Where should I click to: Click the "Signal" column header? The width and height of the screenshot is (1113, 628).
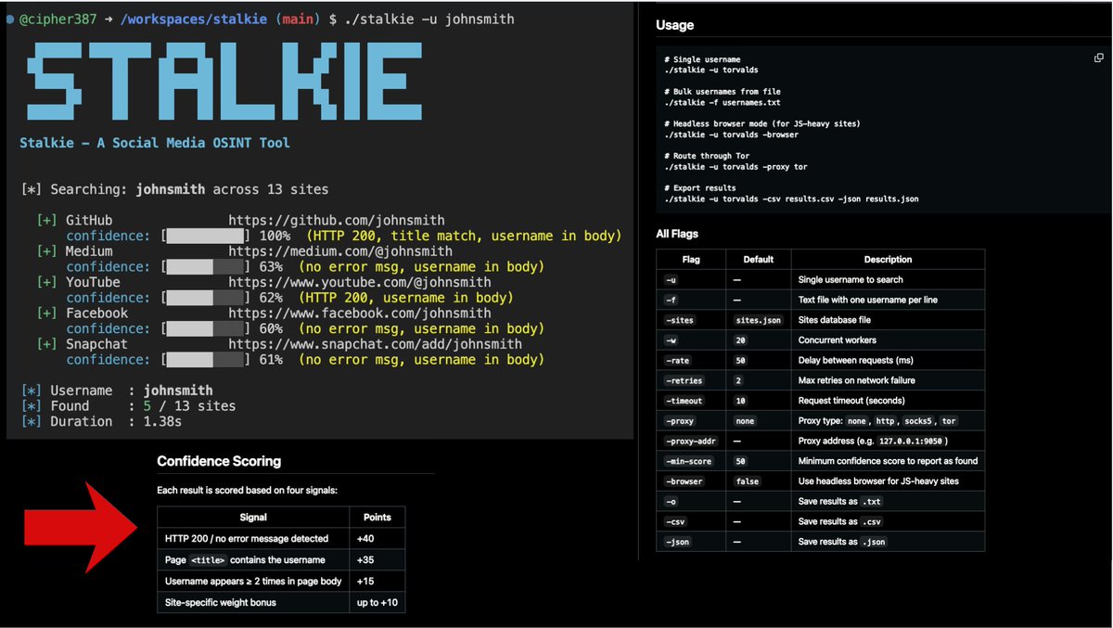[x=253, y=517]
